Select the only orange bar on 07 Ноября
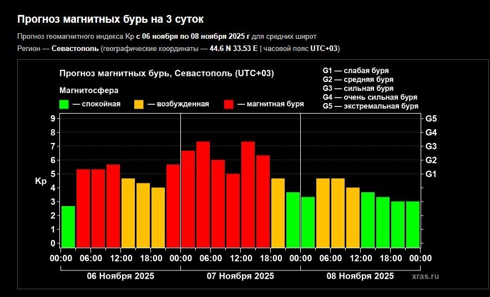The image size is (490, 297). pos(278,213)
